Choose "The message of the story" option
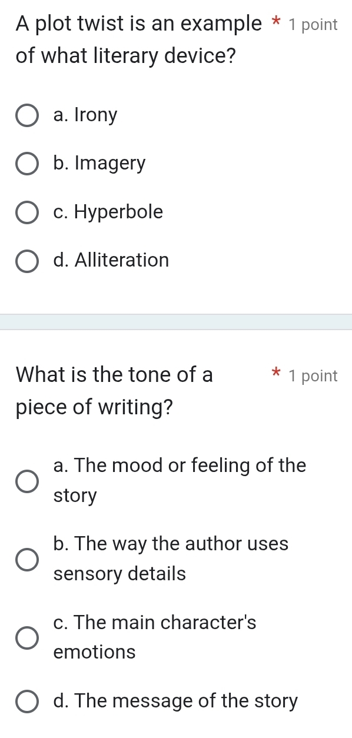352x738 pixels. click(26, 701)
